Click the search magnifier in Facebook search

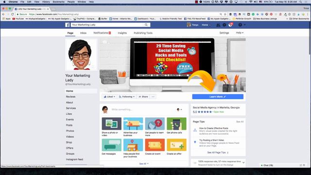146,25
